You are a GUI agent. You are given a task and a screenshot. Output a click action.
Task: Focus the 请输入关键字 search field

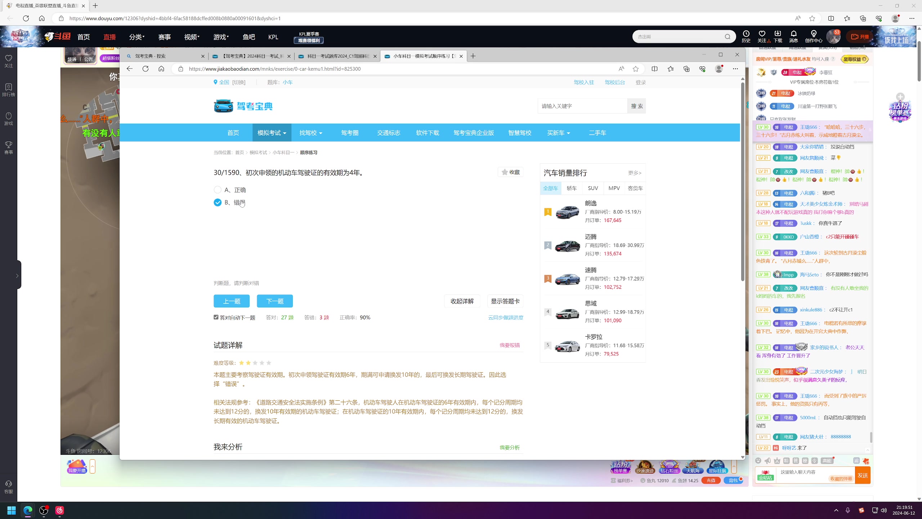tap(582, 106)
